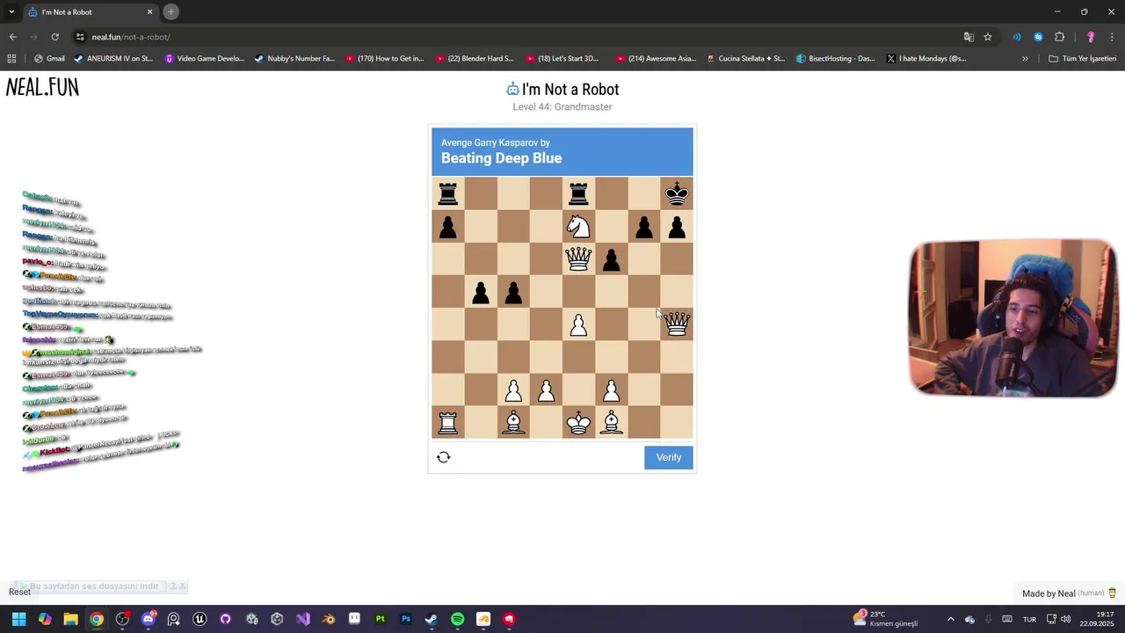Submit the board with Verify button
The width and height of the screenshot is (1125, 633).
point(669,457)
